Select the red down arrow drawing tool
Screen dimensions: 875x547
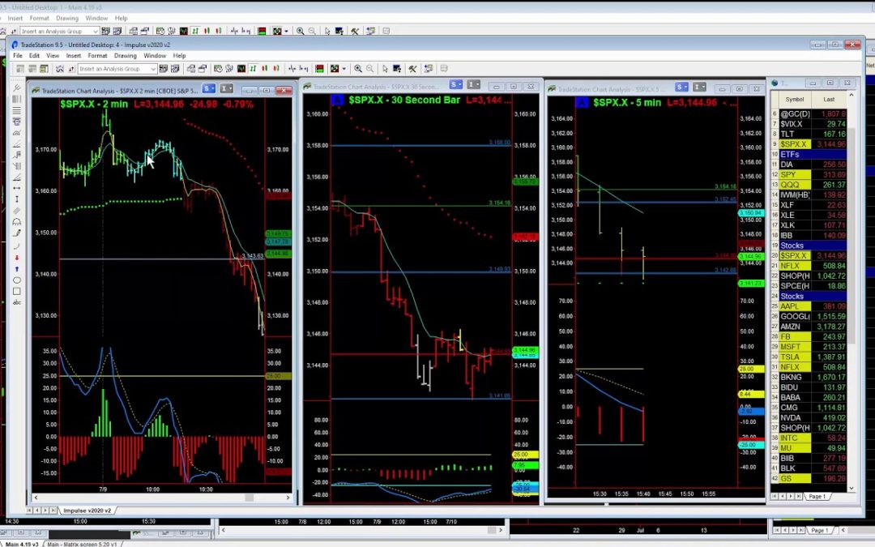(17, 258)
